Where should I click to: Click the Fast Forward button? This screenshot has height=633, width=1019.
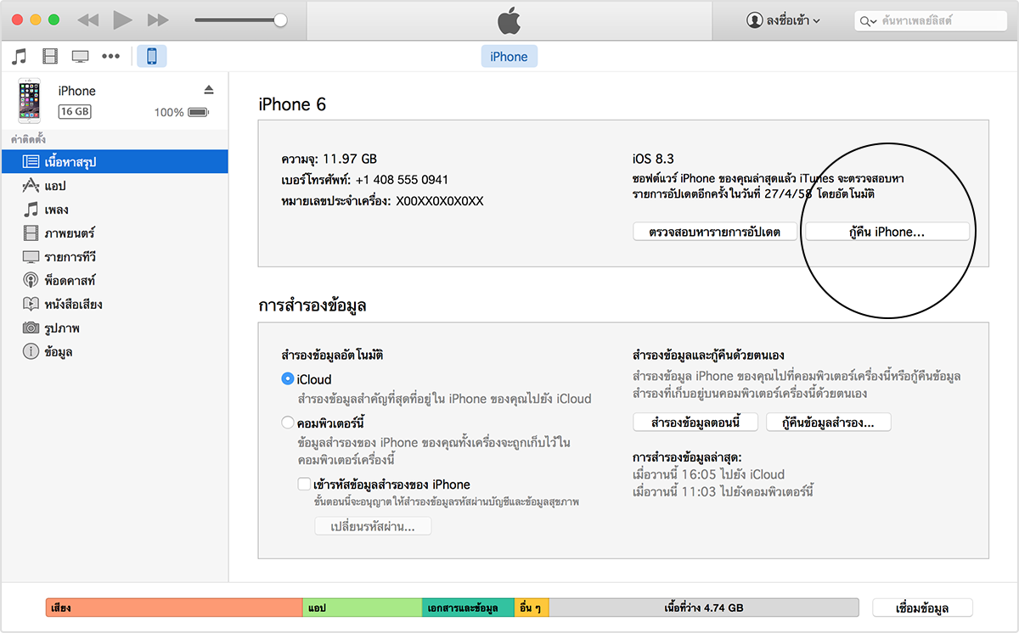158,20
